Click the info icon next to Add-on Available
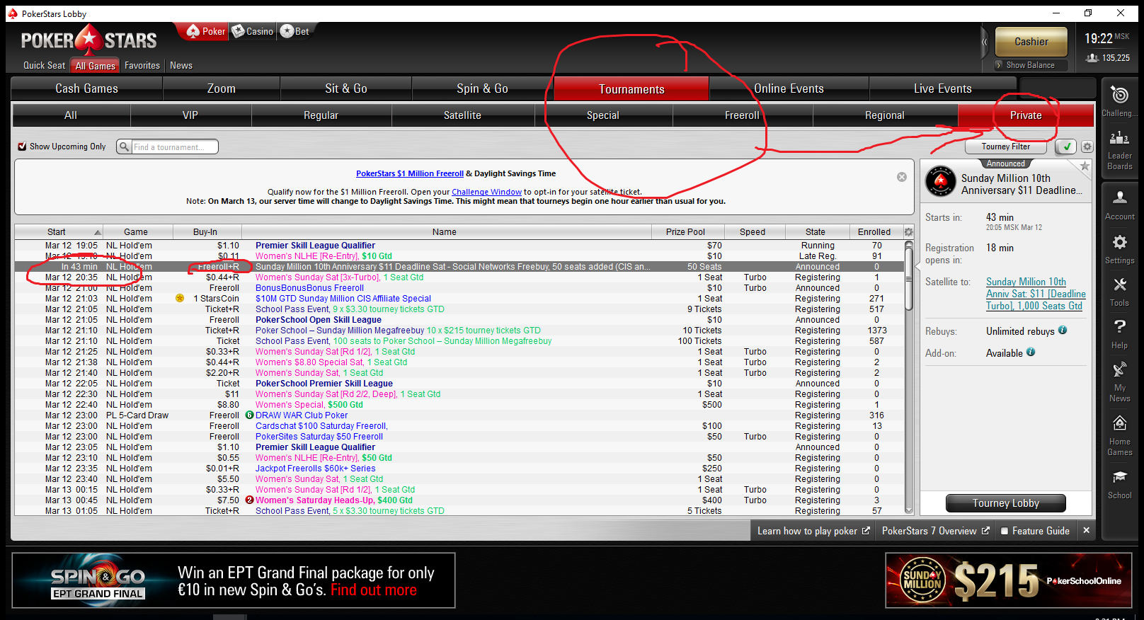 coord(1031,352)
